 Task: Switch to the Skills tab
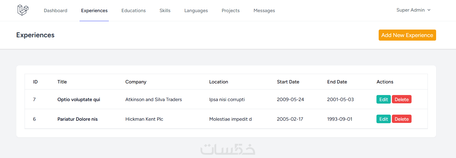pos(165,10)
